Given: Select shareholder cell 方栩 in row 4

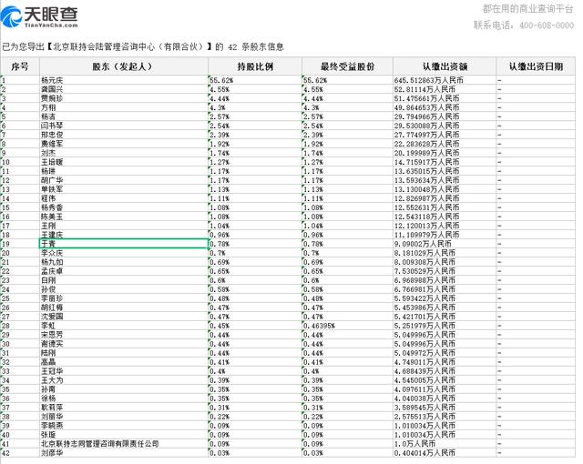Looking at the screenshot, I should click(x=124, y=107).
